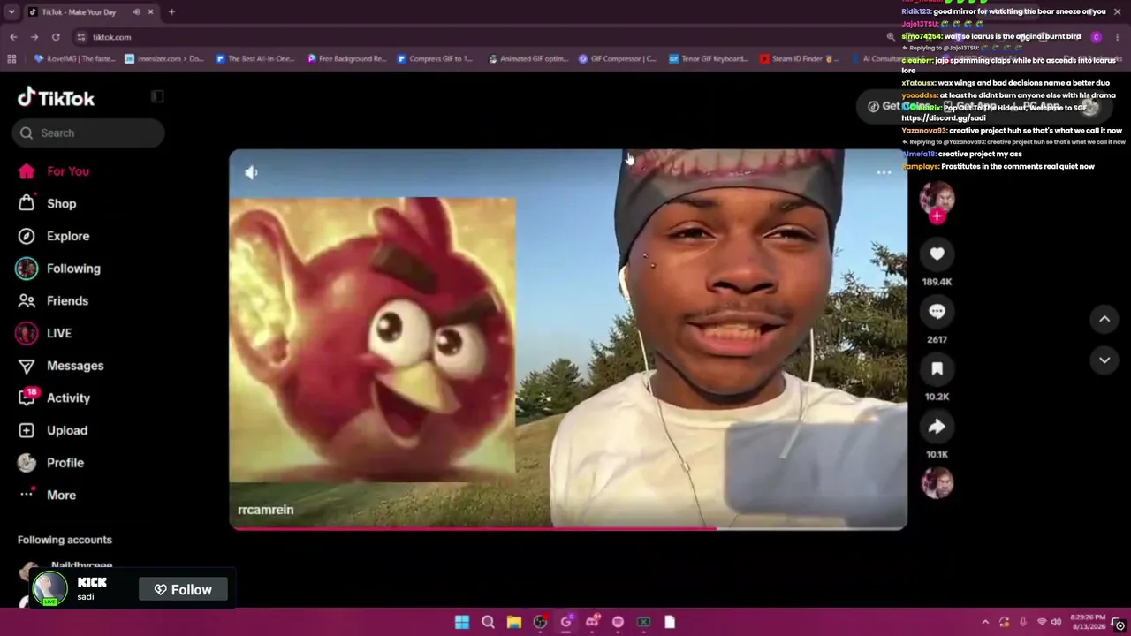This screenshot has width=1131, height=636.
Task: Open the Explore page
Action: click(x=56, y=236)
